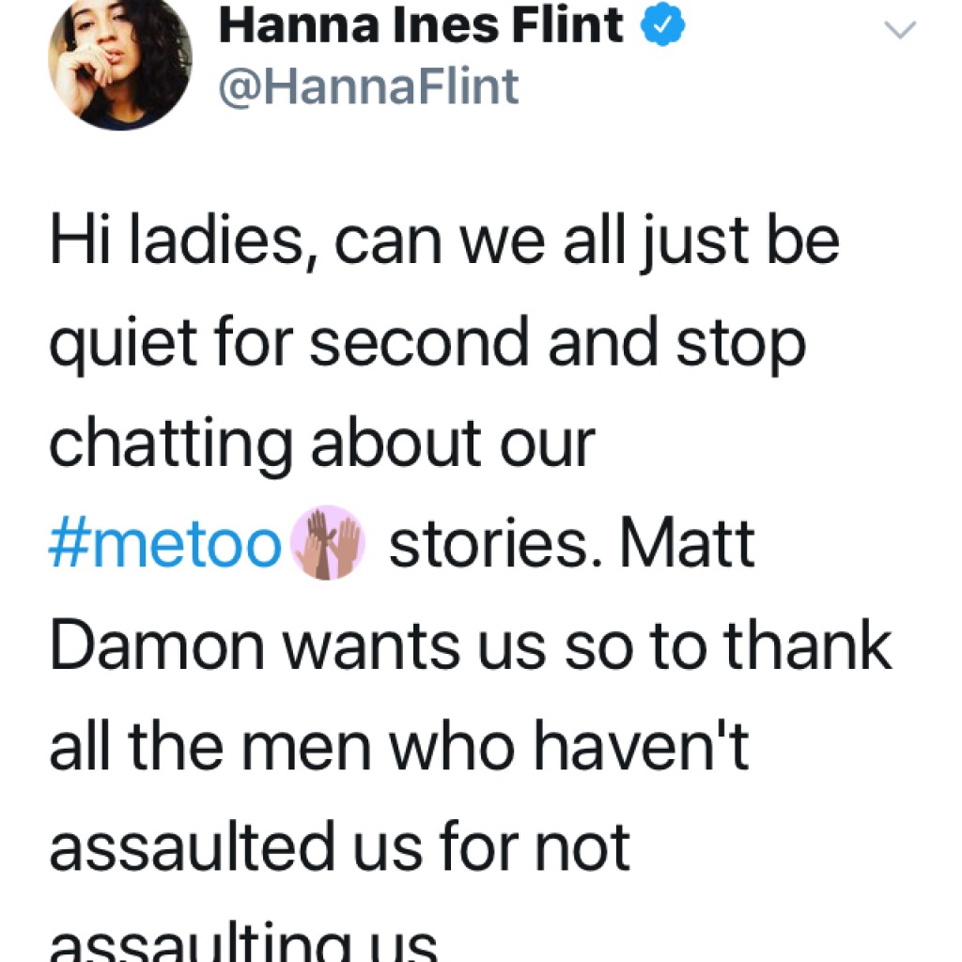
Task: Click the line "chatting about our"
Action: 322,444
